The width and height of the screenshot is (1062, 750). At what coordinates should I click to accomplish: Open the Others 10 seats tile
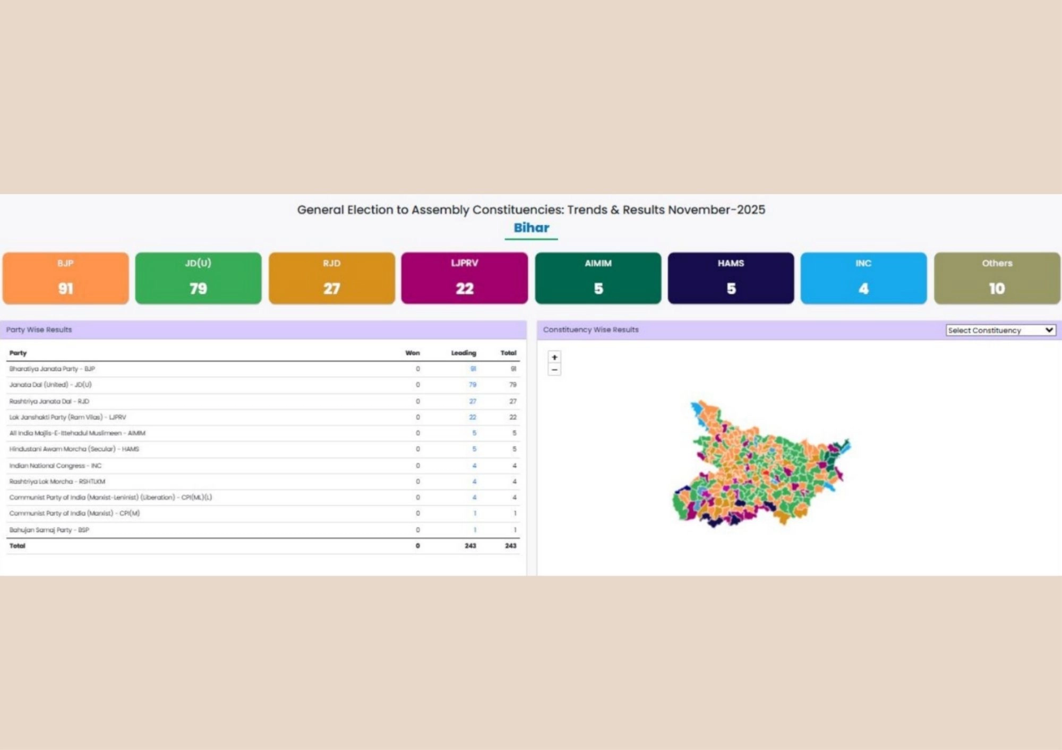(x=997, y=278)
